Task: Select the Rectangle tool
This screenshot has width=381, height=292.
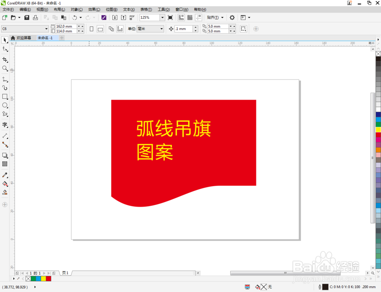Action: tap(5, 97)
